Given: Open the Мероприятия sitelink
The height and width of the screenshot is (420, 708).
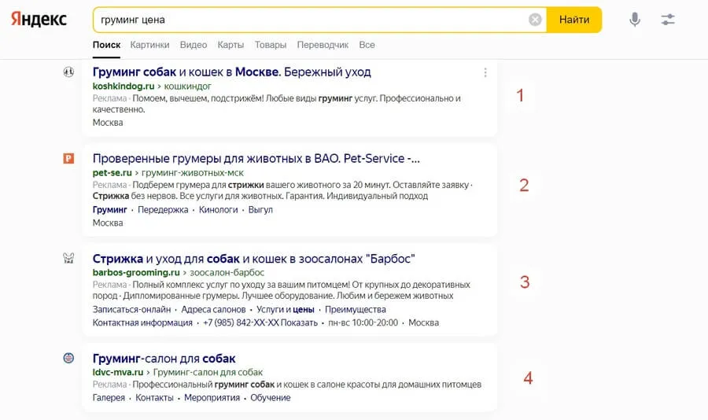Looking at the screenshot, I should point(212,397).
